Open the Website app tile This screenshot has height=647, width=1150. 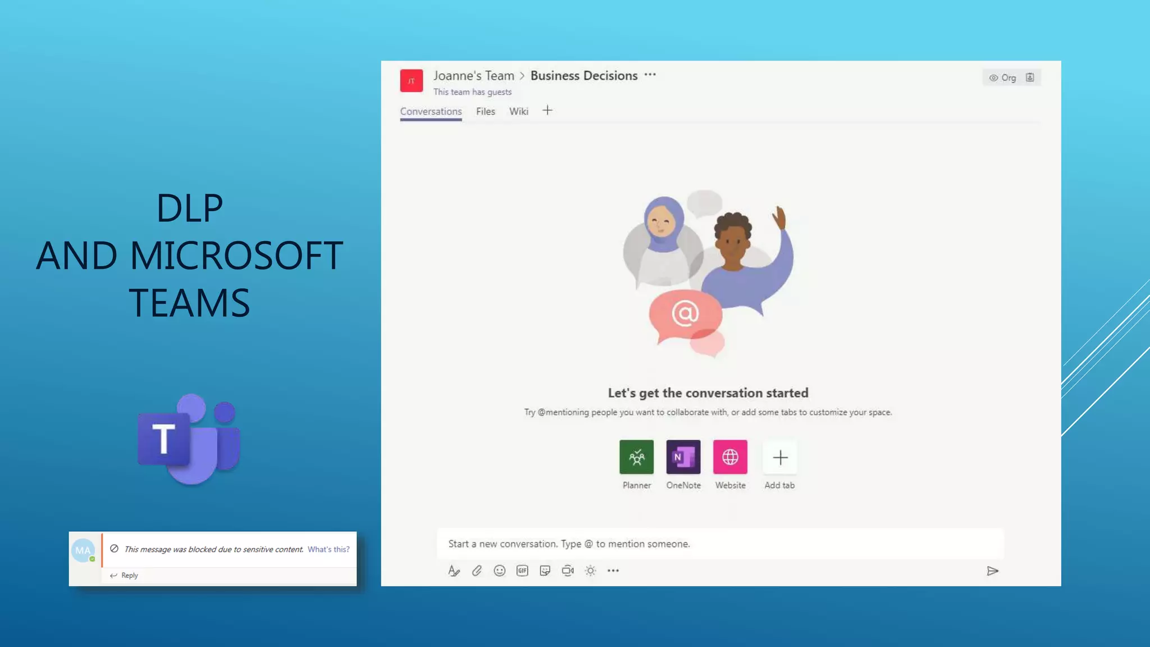pos(730,457)
